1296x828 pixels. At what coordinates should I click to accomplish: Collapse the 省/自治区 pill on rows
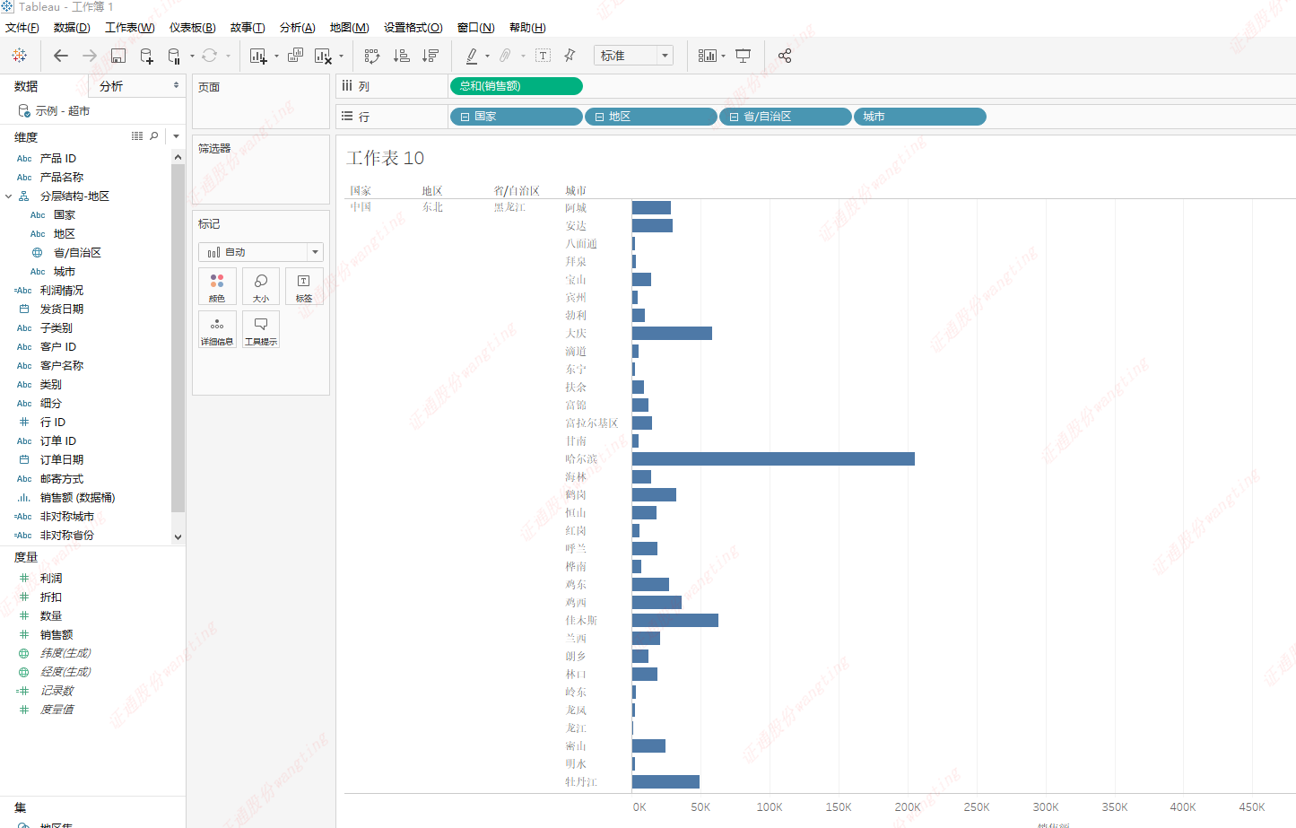tap(734, 117)
